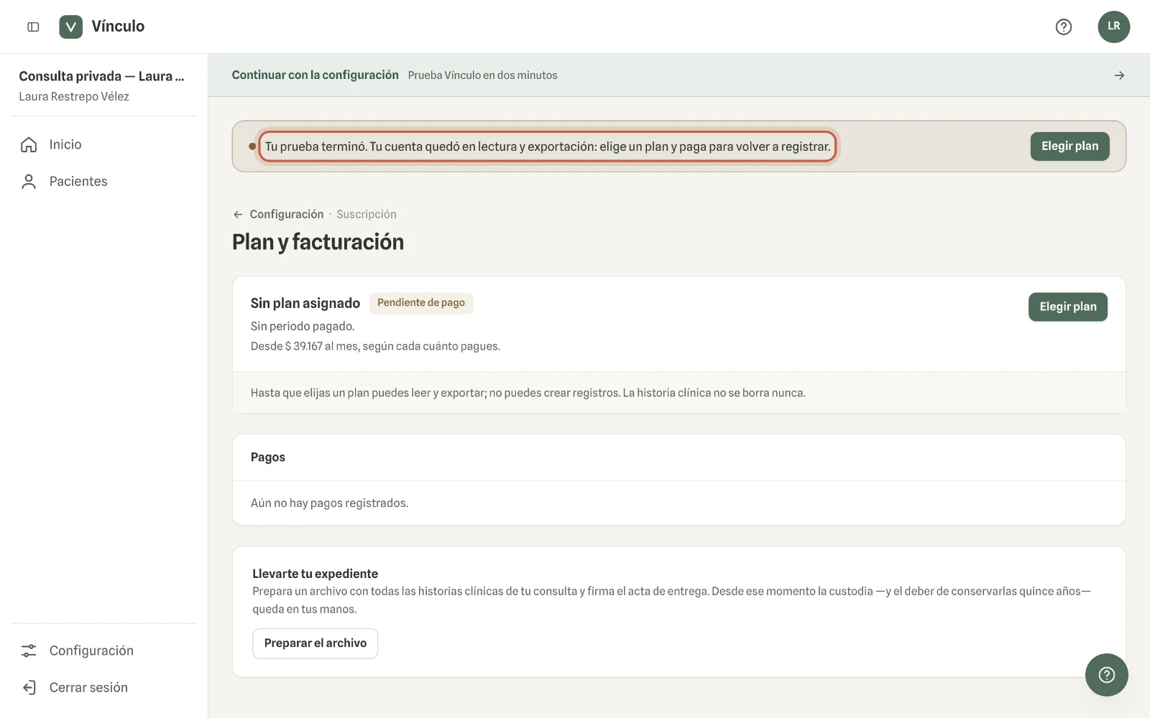The width and height of the screenshot is (1150, 718).
Task: Click Aún no hay pagos registrados text
Action: point(329,503)
